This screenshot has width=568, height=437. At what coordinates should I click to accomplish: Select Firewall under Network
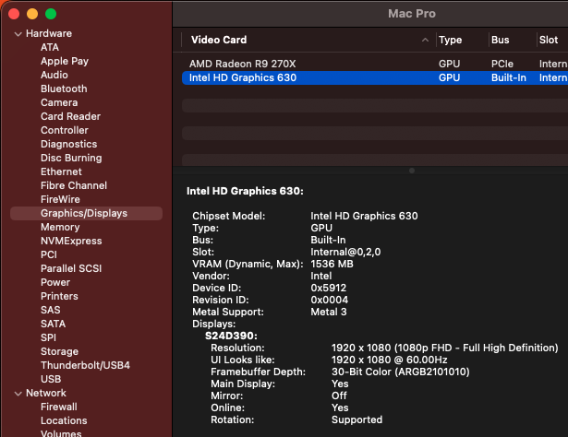pyautogui.click(x=59, y=407)
